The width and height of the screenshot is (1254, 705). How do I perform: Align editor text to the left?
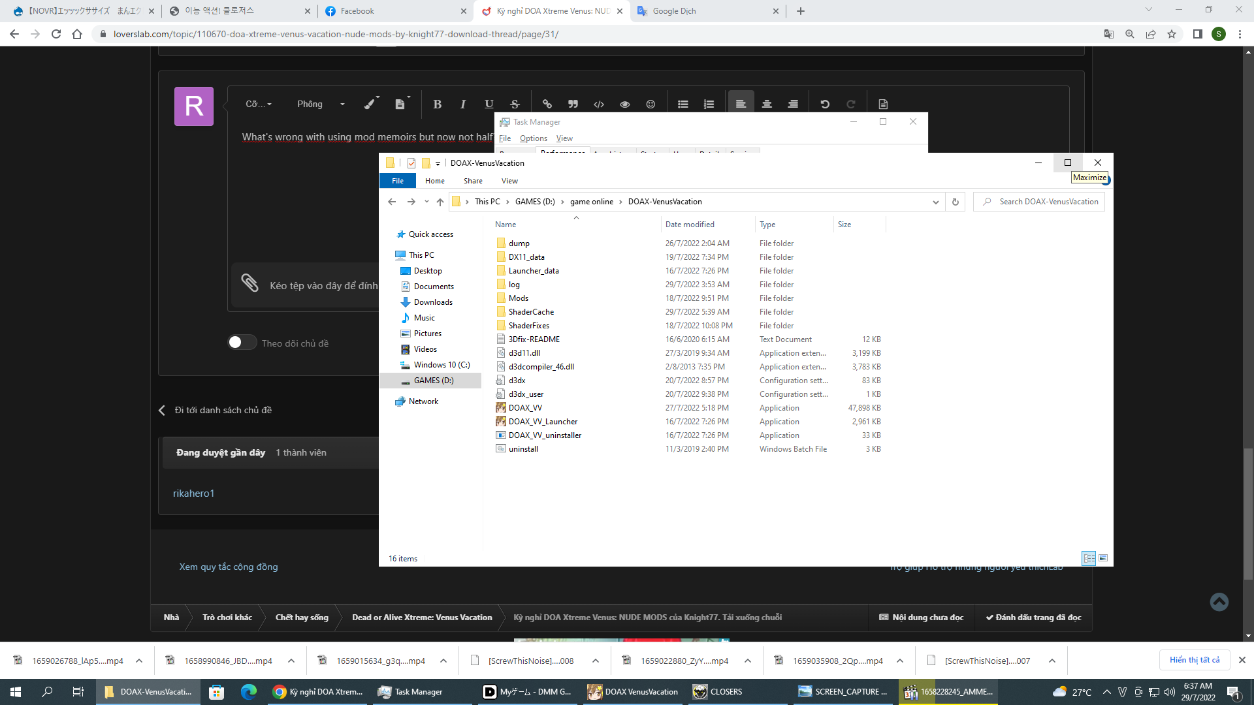point(741,104)
